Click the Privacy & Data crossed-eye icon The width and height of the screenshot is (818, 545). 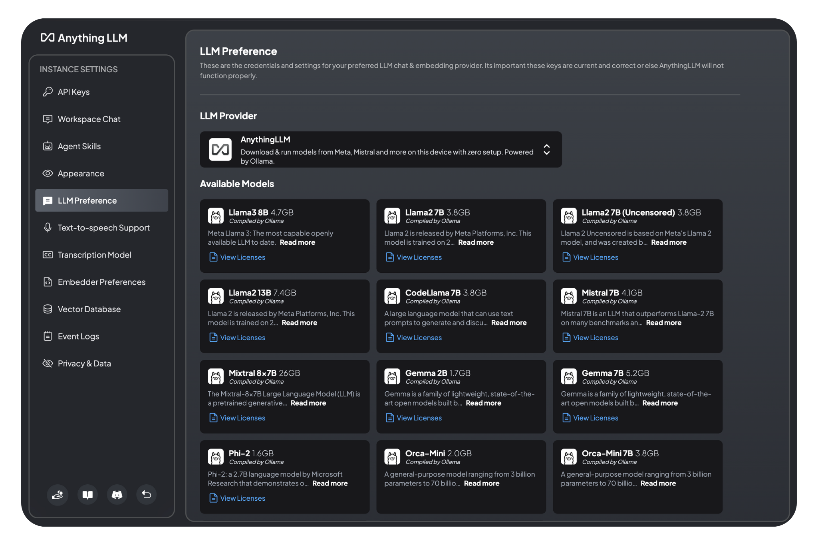[48, 363]
